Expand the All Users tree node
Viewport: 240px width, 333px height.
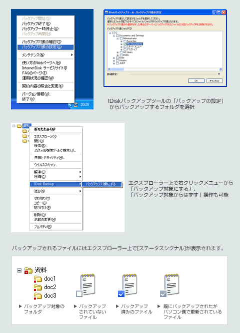tap(117, 52)
